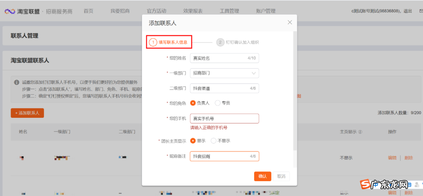423x196 pixels.
Task: Open the 效果报表 menu
Action: (193, 11)
